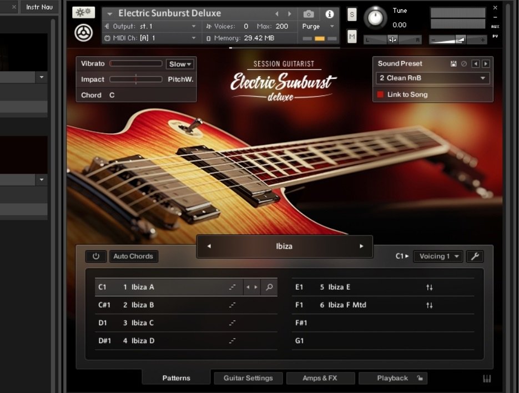Viewport: 519px width, 393px height.
Task: Click the snapshot camera icon
Action: click(309, 14)
